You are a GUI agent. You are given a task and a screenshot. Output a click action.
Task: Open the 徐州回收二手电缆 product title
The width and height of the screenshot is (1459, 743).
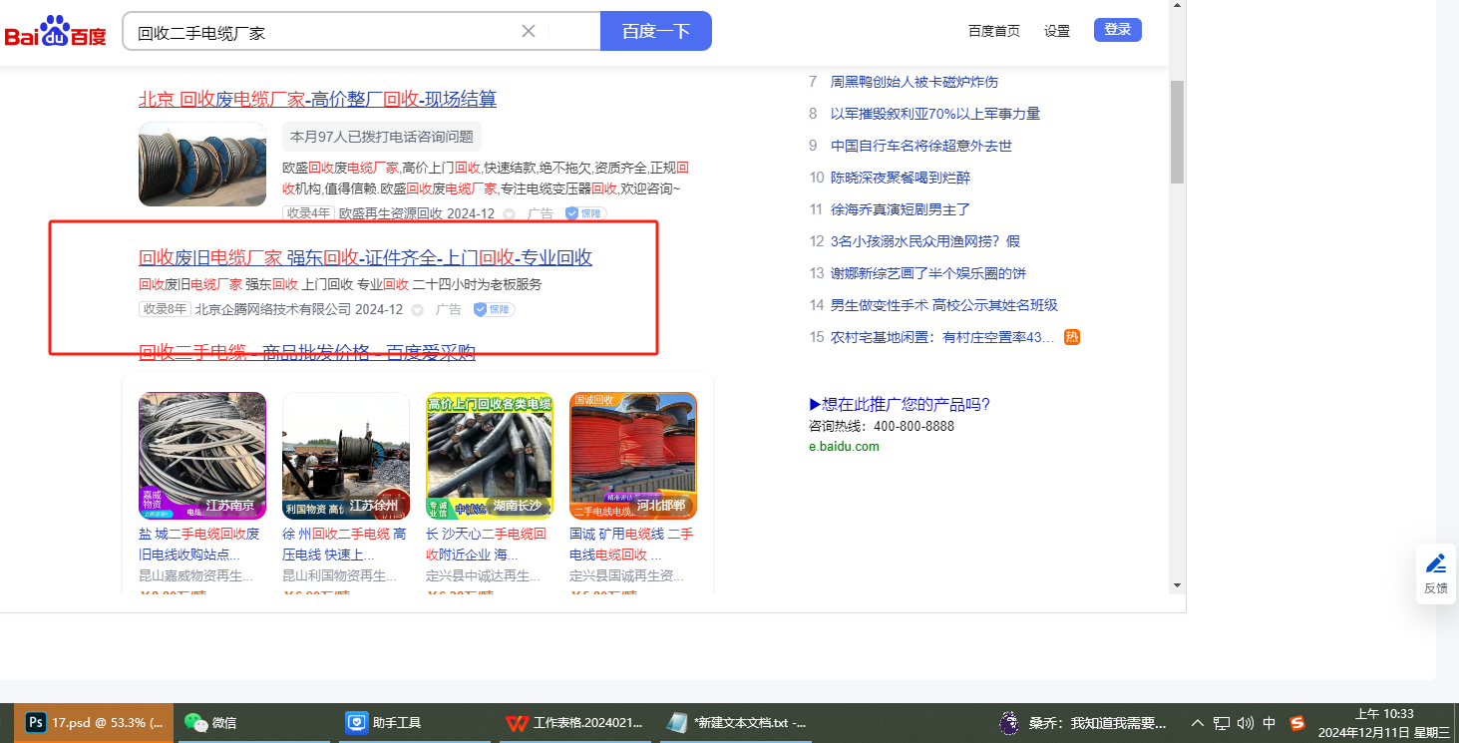[x=344, y=544]
